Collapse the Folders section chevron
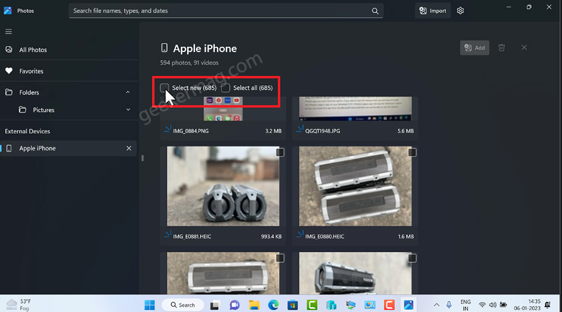The image size is (562, 312). [x=128, y=93]
